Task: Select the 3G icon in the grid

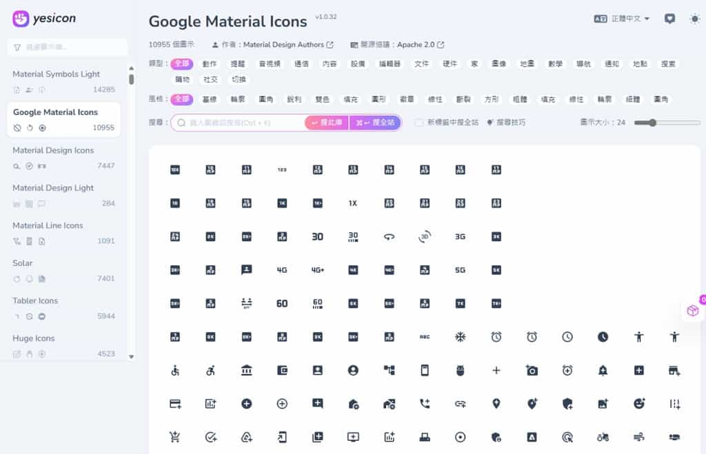Action: [460, 237]
